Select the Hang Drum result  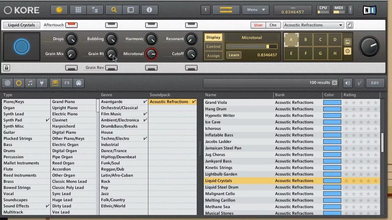pos(292,109)
